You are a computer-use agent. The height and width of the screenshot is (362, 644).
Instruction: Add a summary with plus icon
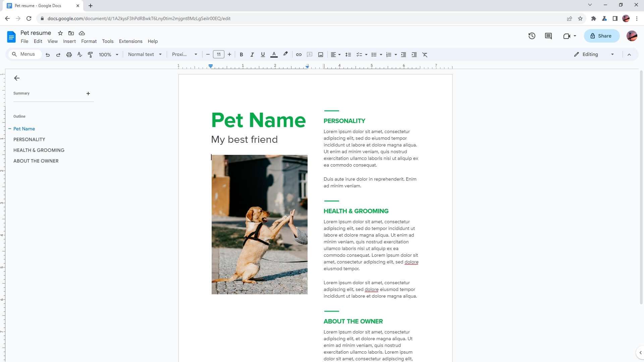88,94
